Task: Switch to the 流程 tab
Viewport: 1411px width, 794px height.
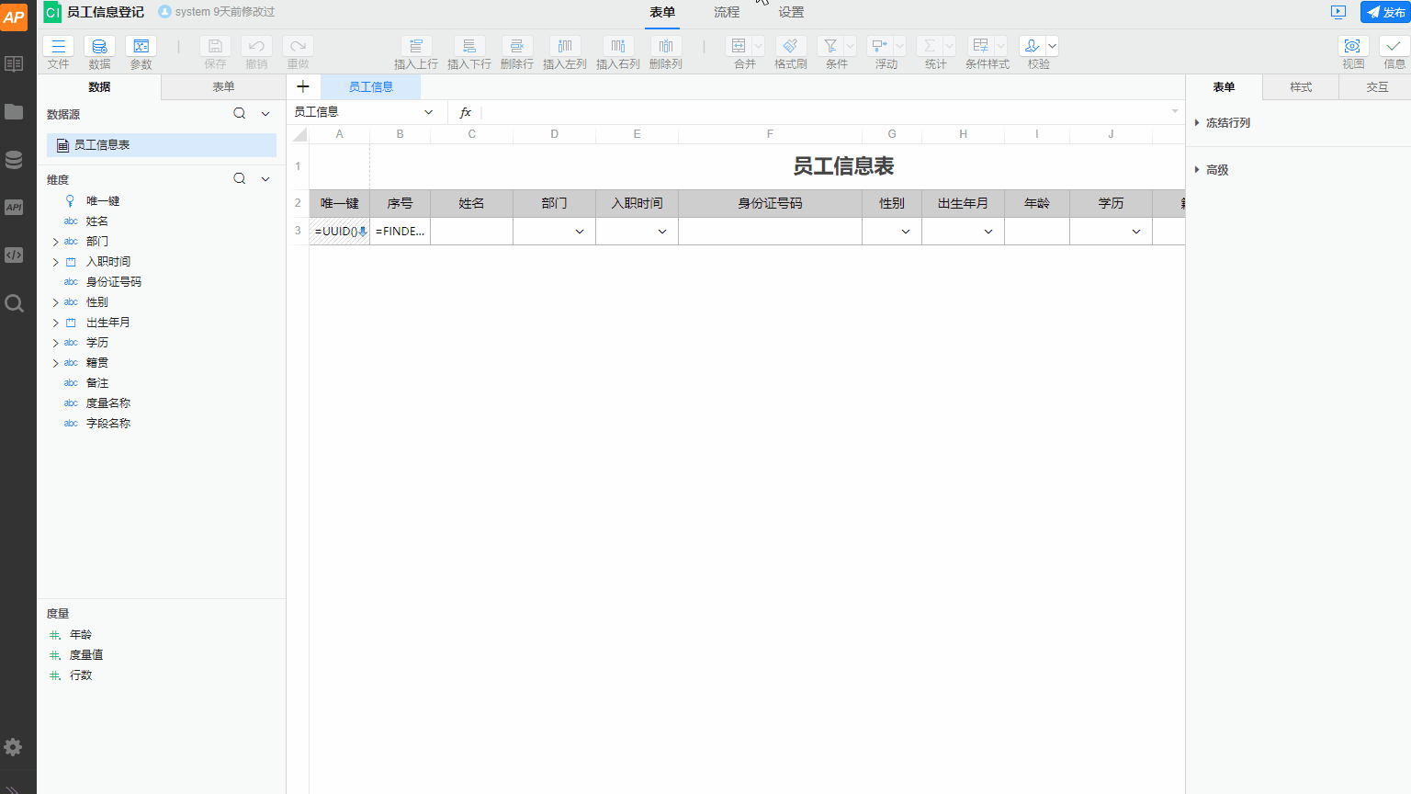Action: click(725, 12)
